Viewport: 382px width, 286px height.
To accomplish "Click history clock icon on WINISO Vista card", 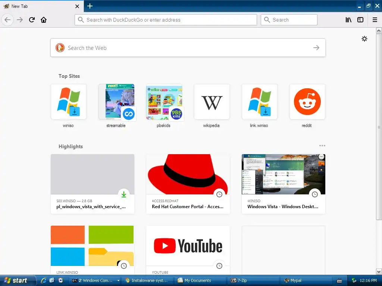I will point(315,194).
